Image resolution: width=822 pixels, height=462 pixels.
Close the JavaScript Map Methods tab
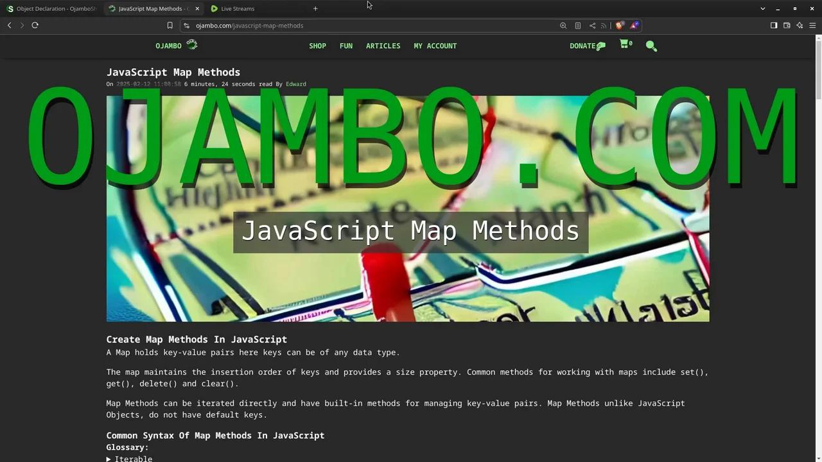click(197, 8)
